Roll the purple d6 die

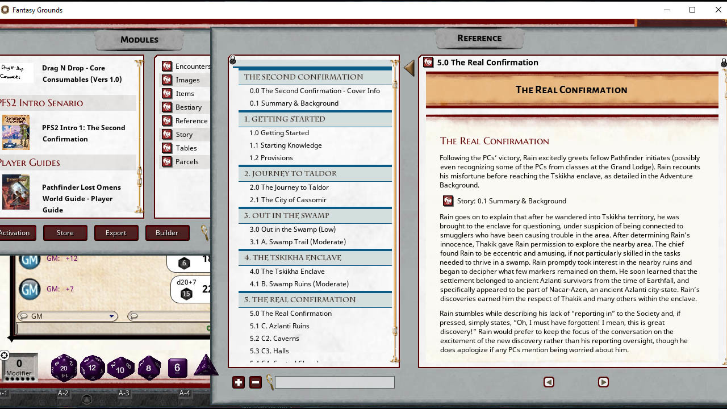(x=177, y=368)
